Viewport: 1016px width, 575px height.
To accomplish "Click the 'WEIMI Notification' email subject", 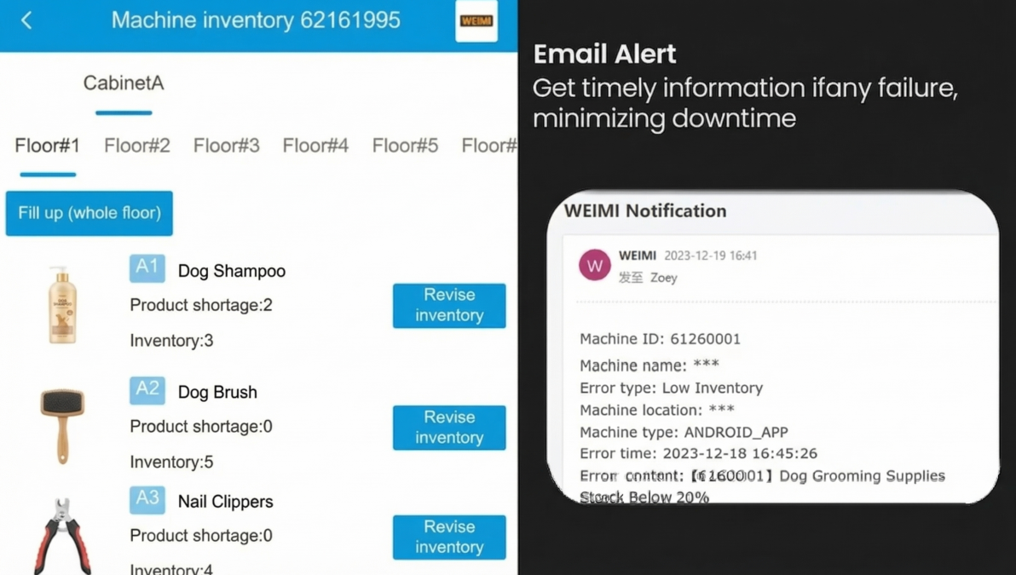I will pyautogui.click(x=644, y=211).
